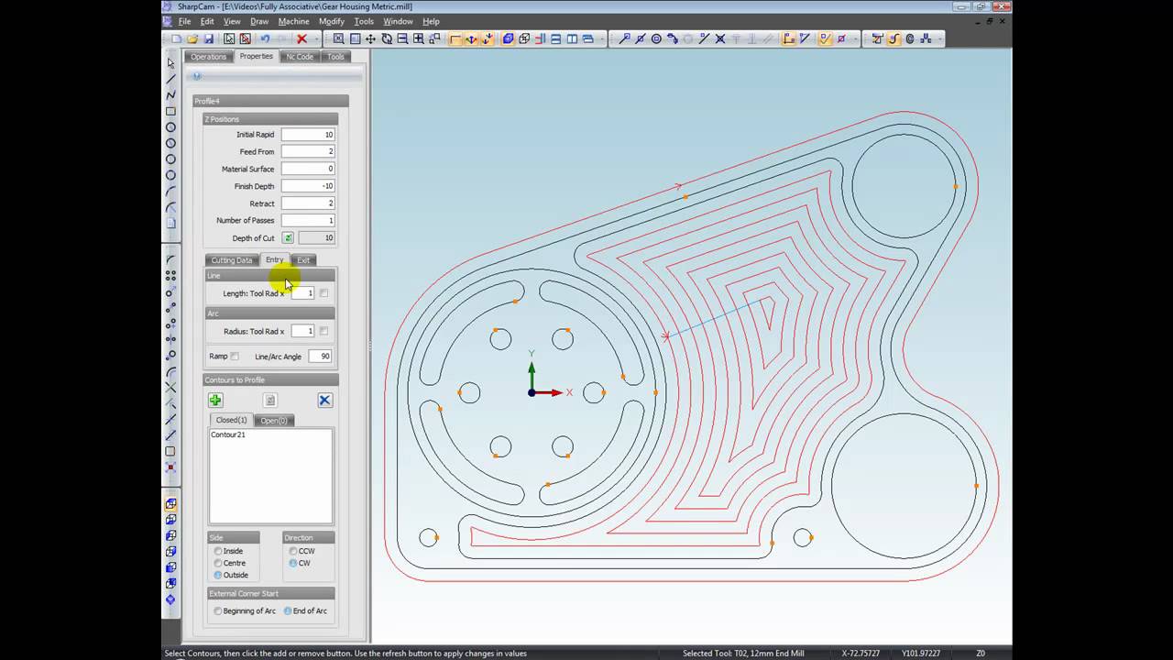Image resolution: width=1173 pixels, height=660 pixels.
Task: Click the Zoom window magnifier icon
Action: coord(338,38)
